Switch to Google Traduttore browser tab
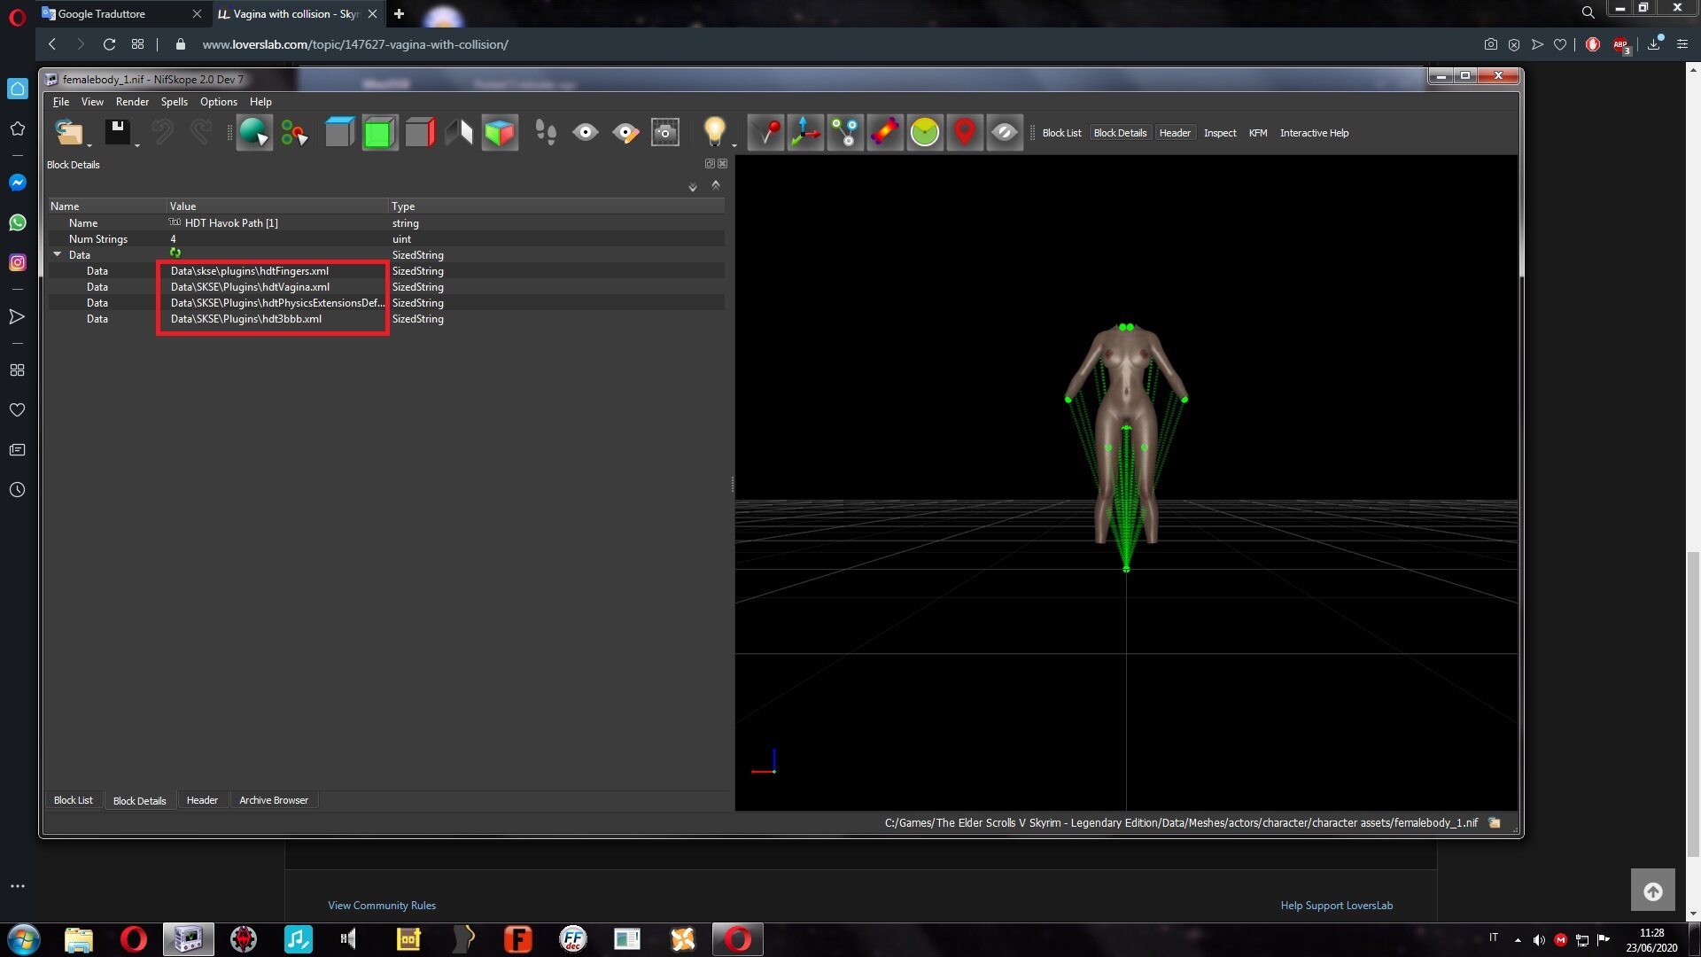The image size is (1701, 957). click(x=121, y=13)
